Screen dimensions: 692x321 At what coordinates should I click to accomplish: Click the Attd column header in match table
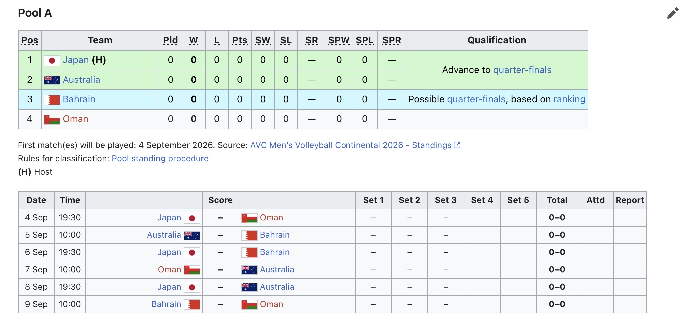[595, 200]
